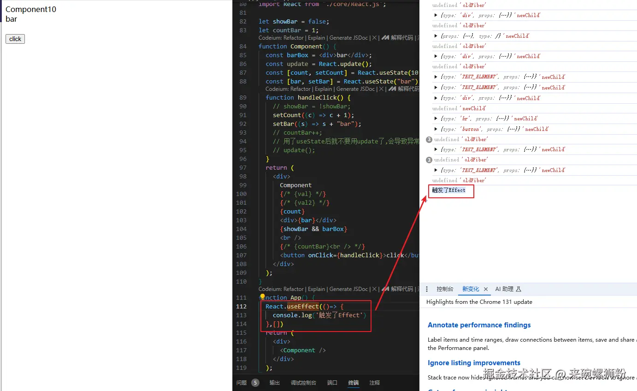Viewport: 637px width, 391px height.
Task: Open the 注释 panel tab
Action: [375, 383]
